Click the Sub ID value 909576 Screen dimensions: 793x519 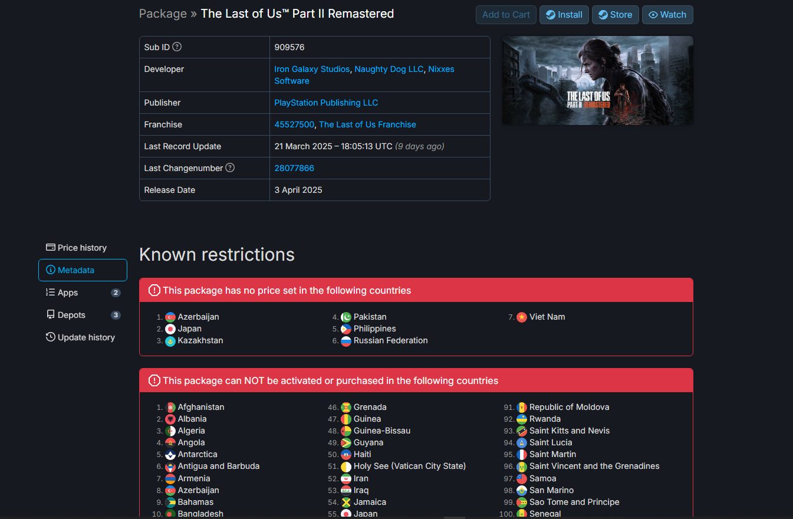[289, 47]
